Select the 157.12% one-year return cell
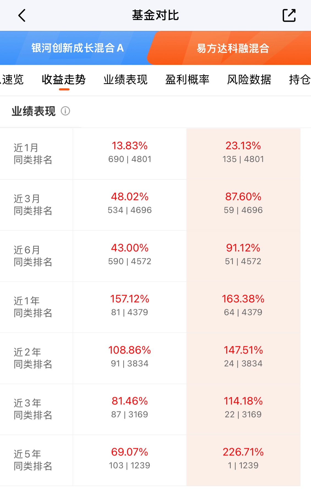The width and height of the screenshot is (311, 489). [x=130, y=307]
